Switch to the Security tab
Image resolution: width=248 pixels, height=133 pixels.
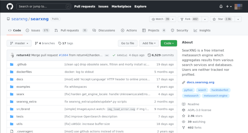(180, 30)
